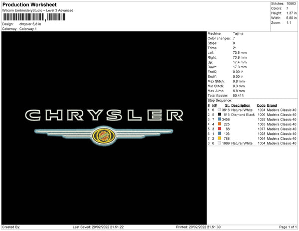Click the white swatch beside 1989 stitches

(219, 143)
